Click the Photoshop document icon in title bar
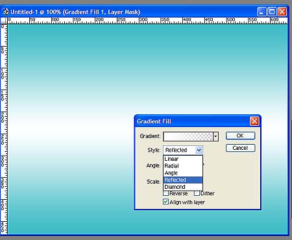Viewport: 292px width, 240px height. point(5,12)
